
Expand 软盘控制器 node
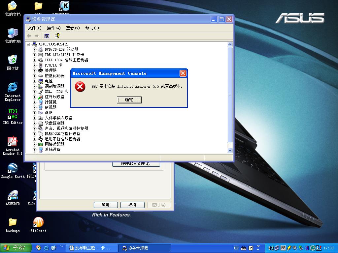click(34, 123)
